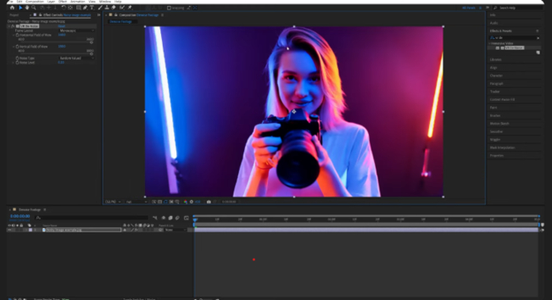
Task: Select the Hand tool
Action: [x=27, y=7]
